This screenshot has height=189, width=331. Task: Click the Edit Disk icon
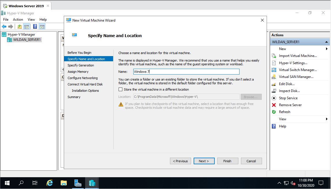(274, 84)
